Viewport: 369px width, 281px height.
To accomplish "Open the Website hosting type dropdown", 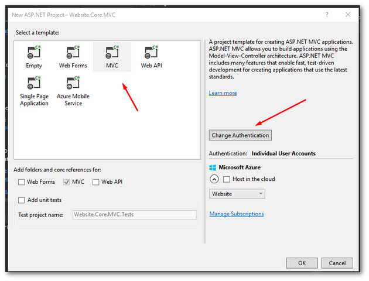I will point(237,194).
